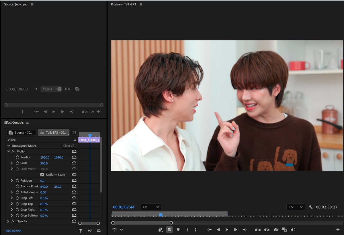Toggle the Uniform Scale checkbox
Viewport: 344px width, 235px height.
(42, 174)
